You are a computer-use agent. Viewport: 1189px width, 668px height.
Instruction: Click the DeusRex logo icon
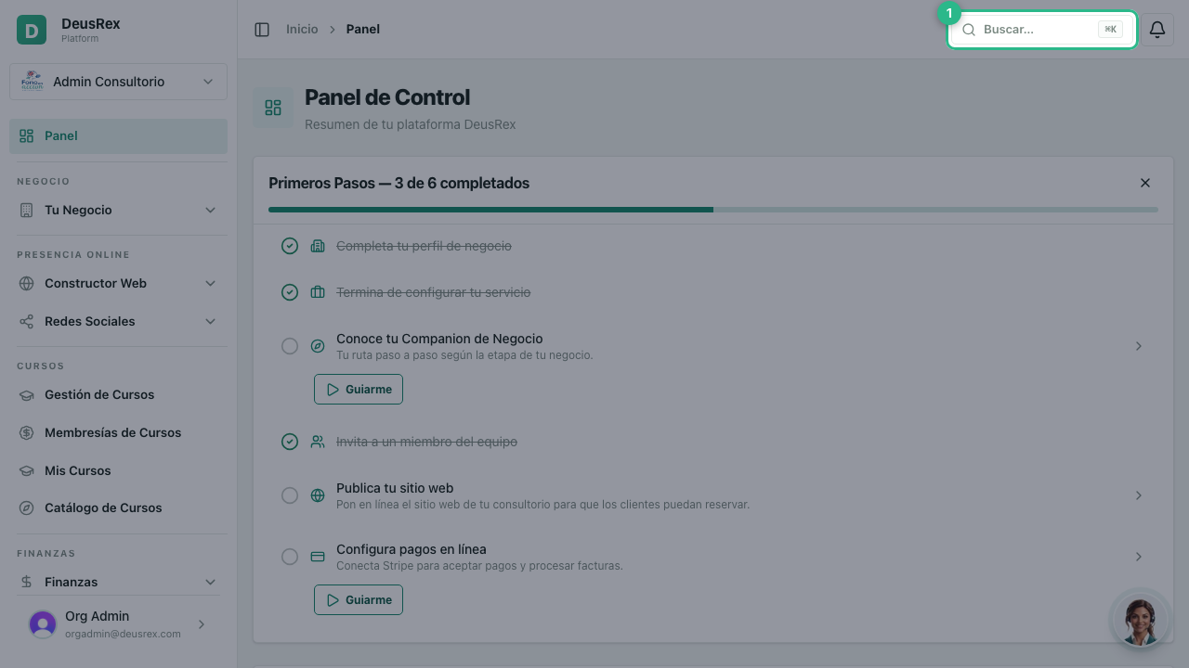pyautogui.click(x=32, y=30)
